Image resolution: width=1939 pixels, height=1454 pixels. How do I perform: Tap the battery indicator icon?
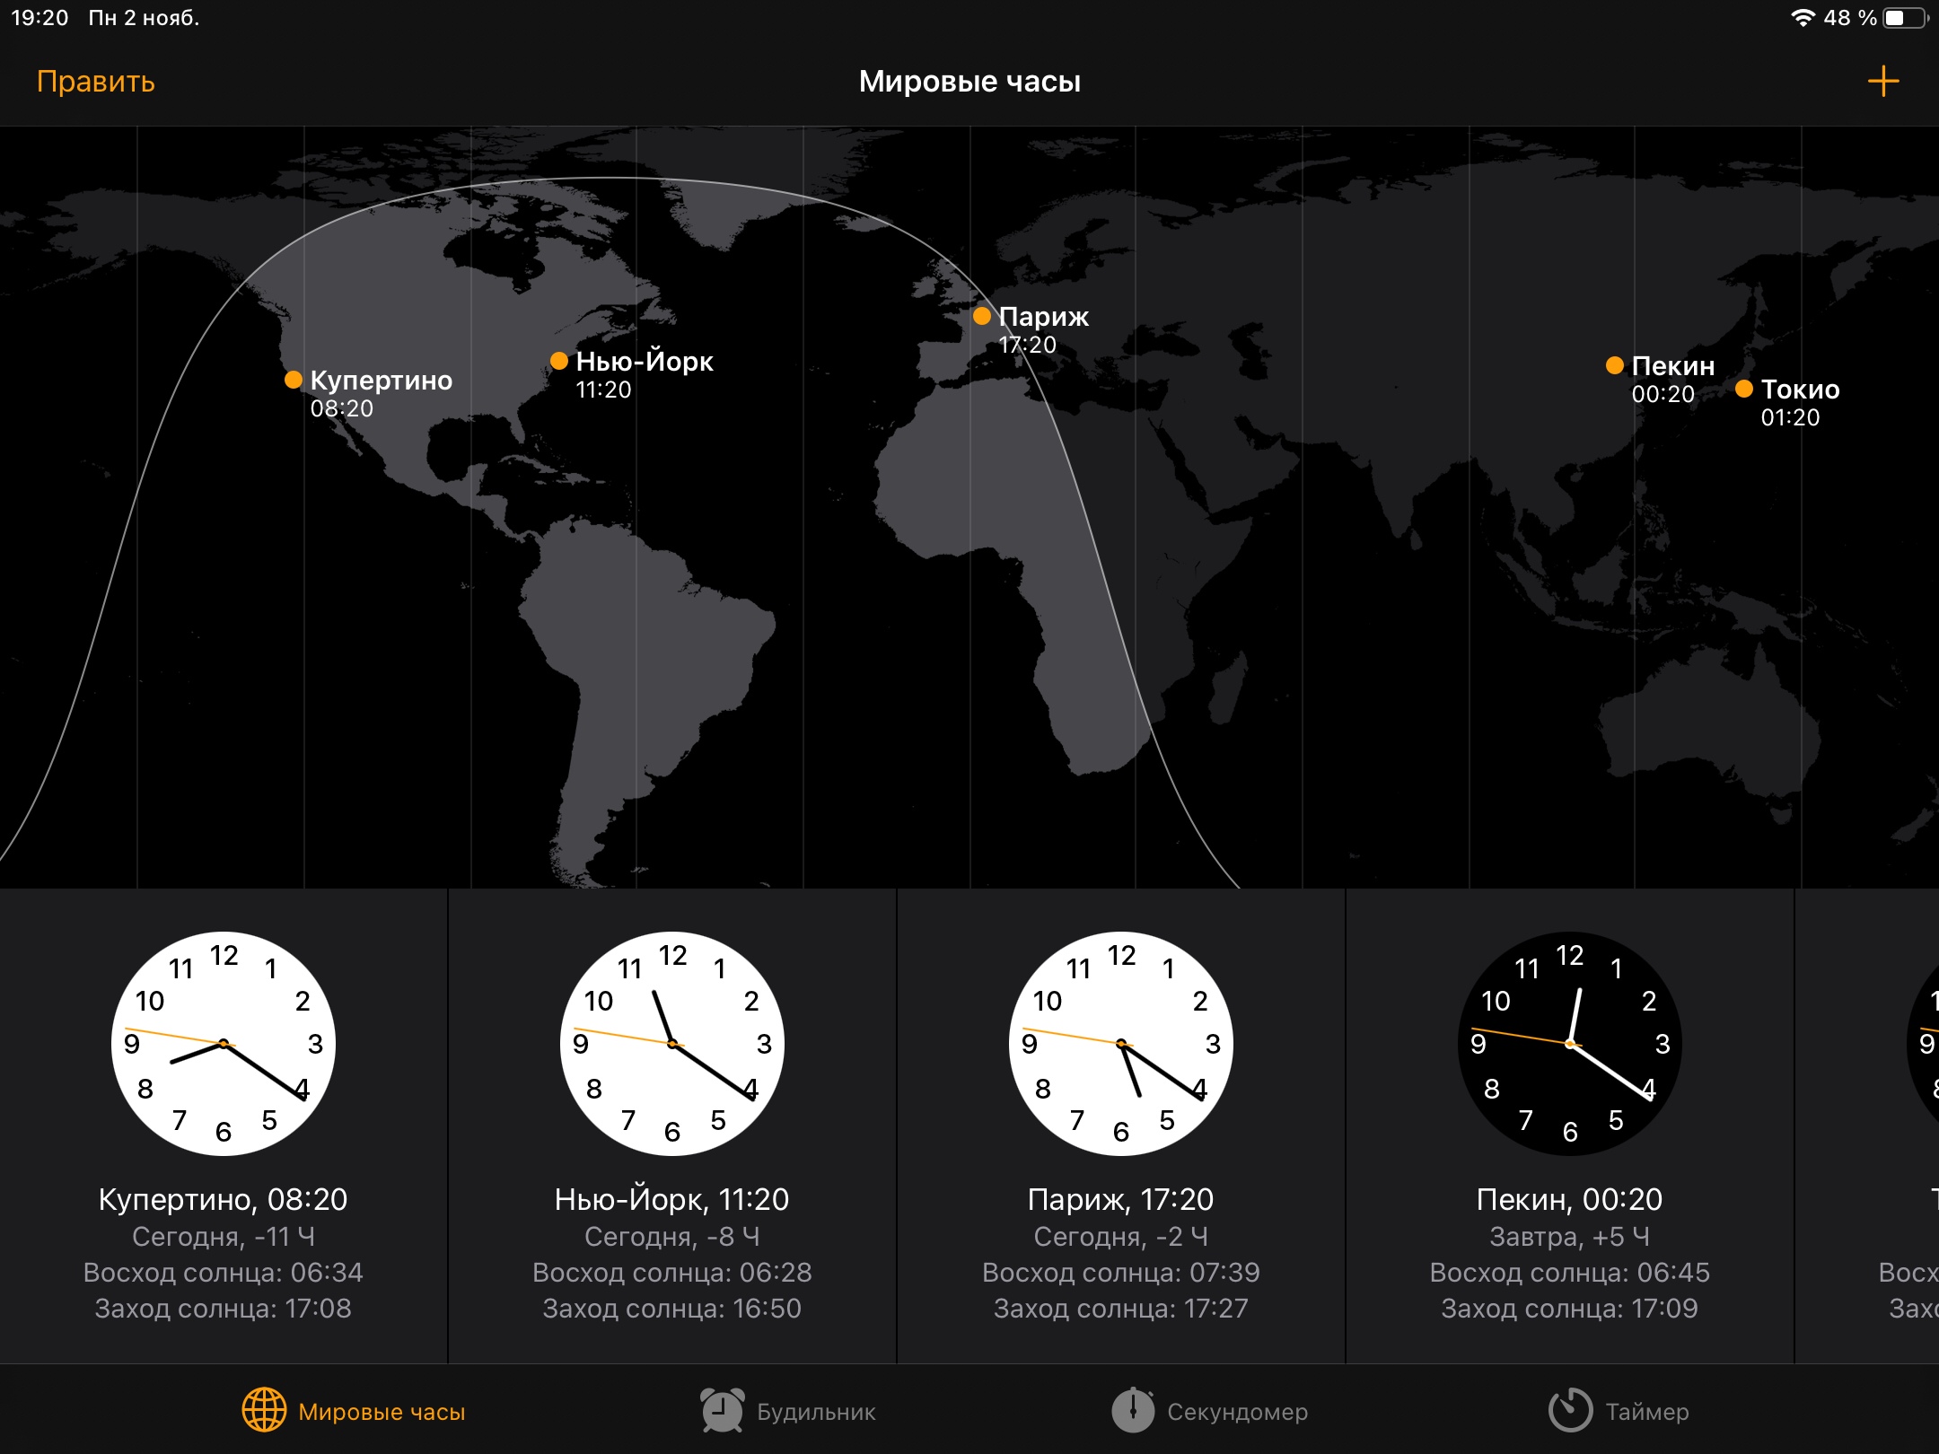coord(1905,18)
